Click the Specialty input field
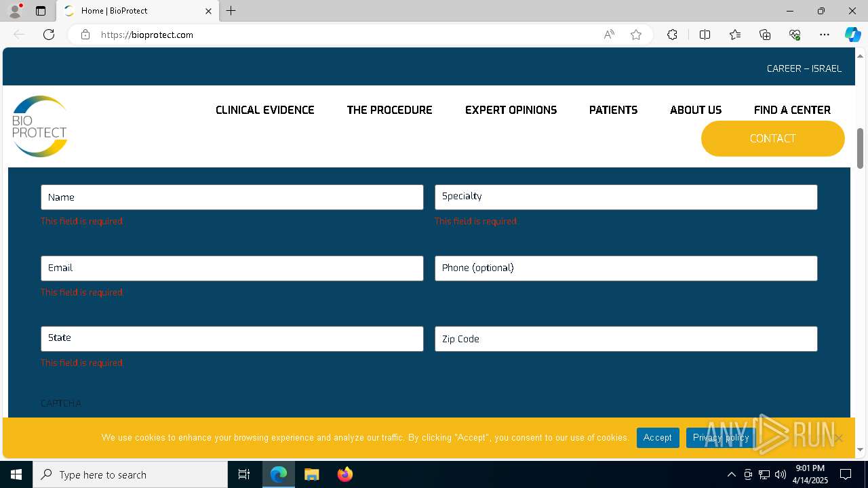This screenshot has width=868, height=488. pyautogui.click(x=626, y=197)
